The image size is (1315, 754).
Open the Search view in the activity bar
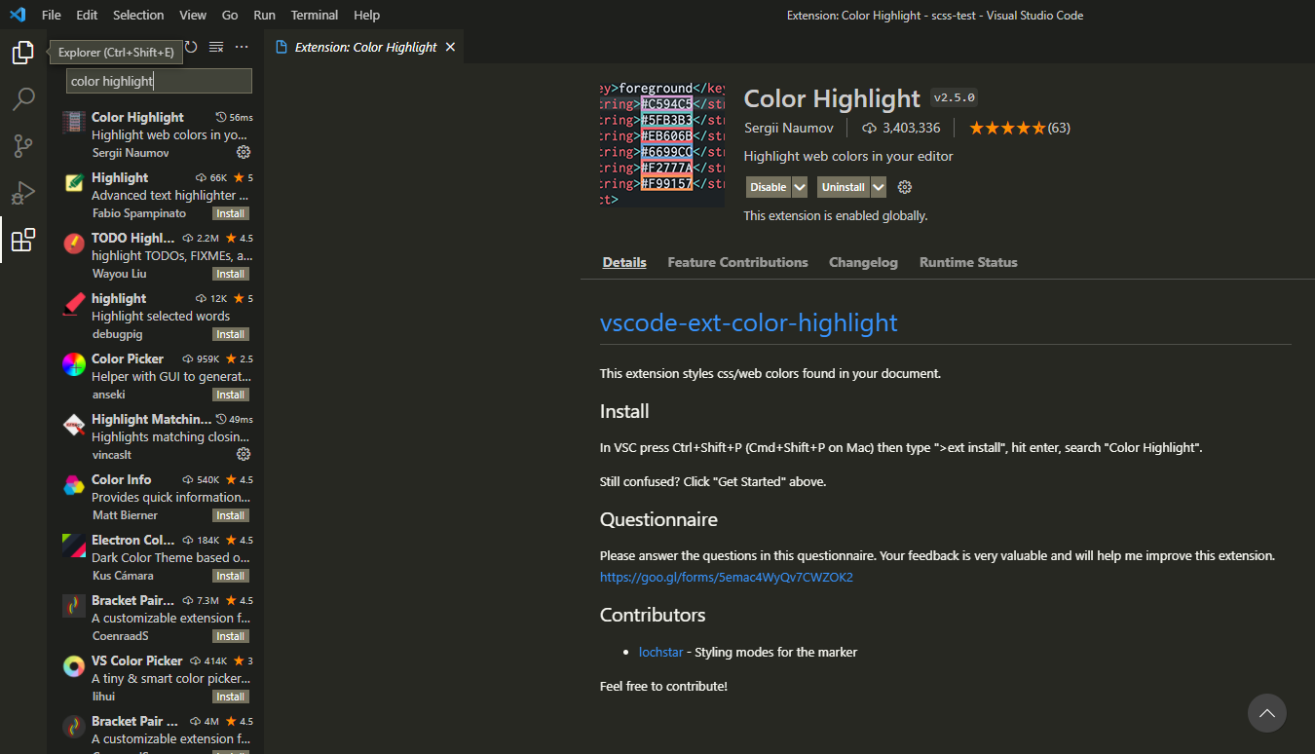click(x=23, y=99)
